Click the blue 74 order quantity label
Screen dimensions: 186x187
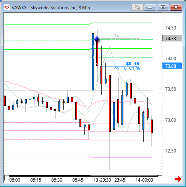pos(116,68)
